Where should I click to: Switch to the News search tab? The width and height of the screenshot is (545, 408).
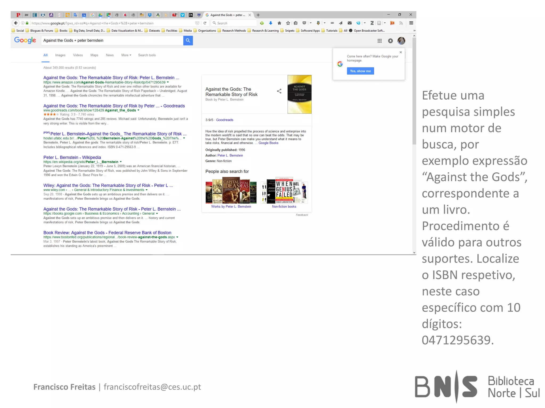point(110,55)
